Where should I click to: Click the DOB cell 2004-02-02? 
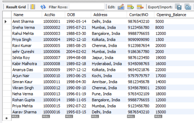pos(78,52)
